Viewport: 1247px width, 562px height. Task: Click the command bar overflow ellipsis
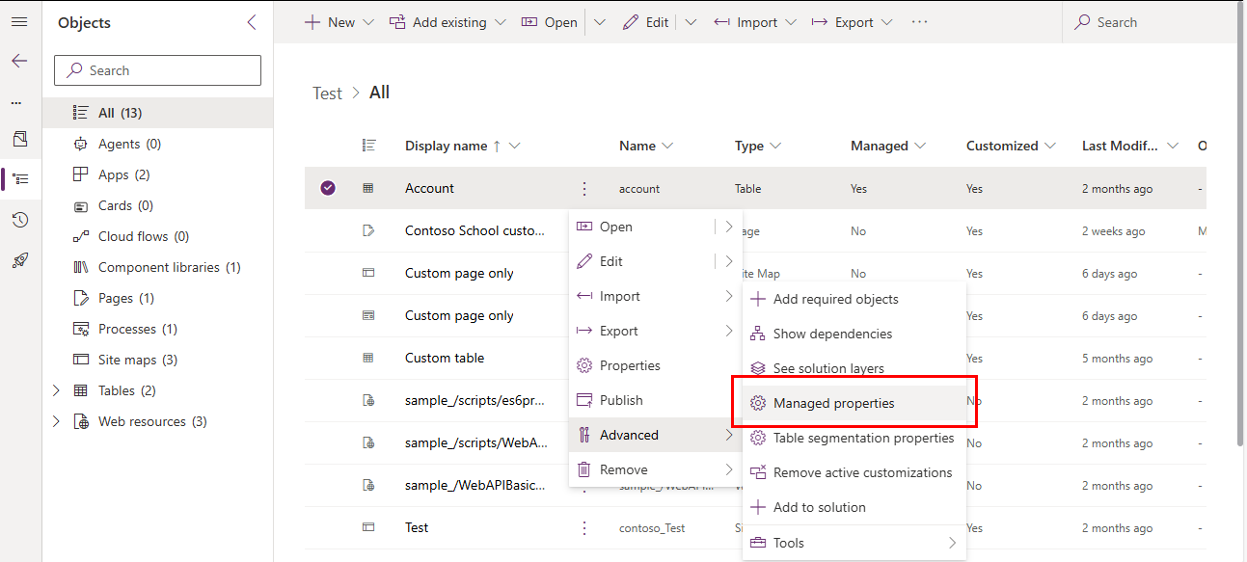918,21
